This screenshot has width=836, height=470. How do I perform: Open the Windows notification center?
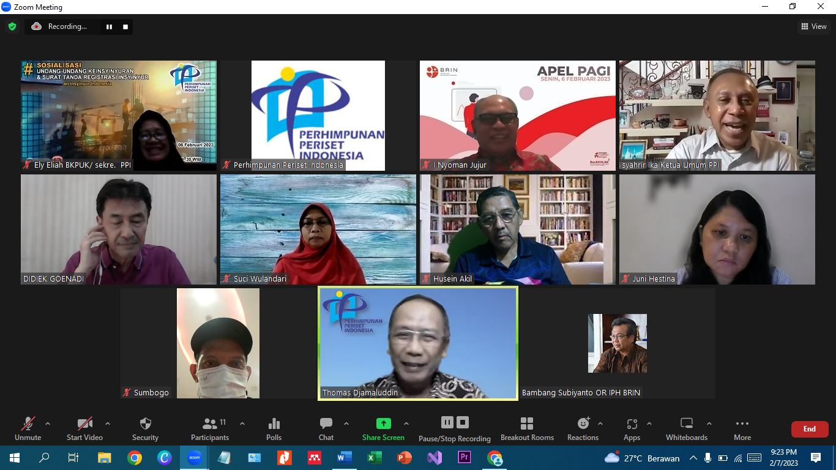pos(816,458)
